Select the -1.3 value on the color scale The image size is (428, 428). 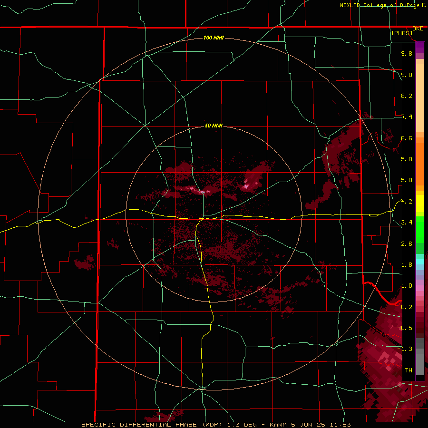405,349
